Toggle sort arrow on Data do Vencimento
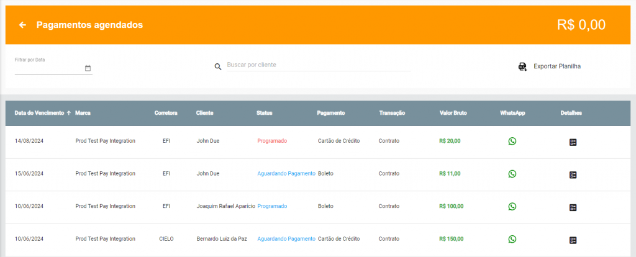636x257 pixels. click(x=68, y=113)
